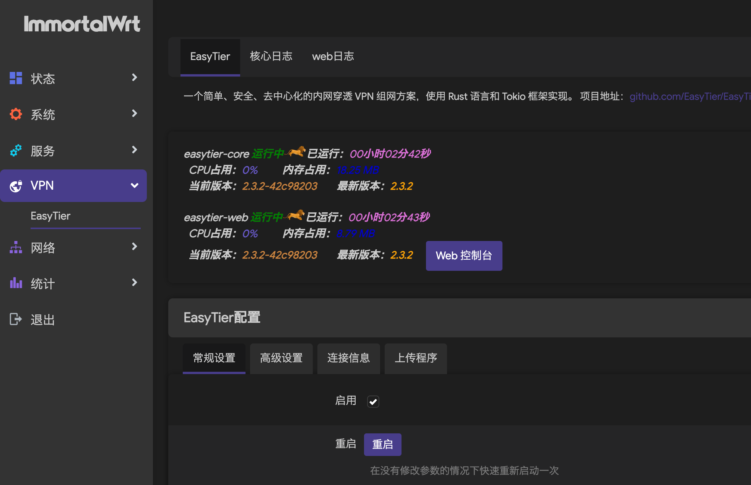Click the 系统 gear icon
Viewport: 751px width, 485px height.
point(15,114)
